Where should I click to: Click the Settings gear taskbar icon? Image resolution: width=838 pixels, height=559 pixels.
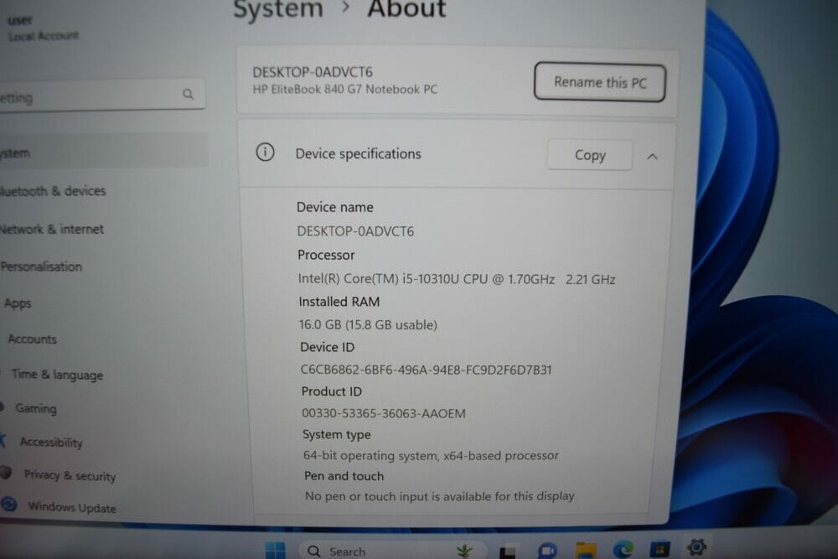click(x=696, y=546)
